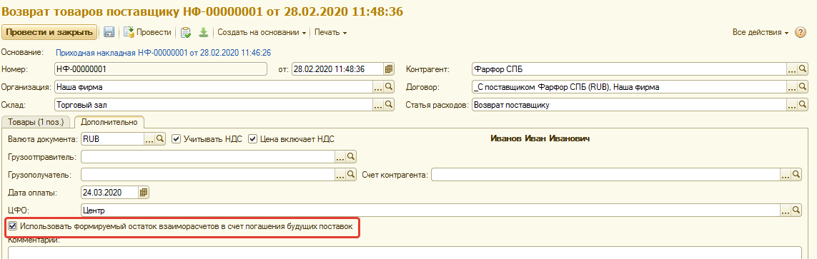Click empty Грузополучатель input field
This screenshot has height=259, width=817.
pyautogui.click(x=209, y=174)
